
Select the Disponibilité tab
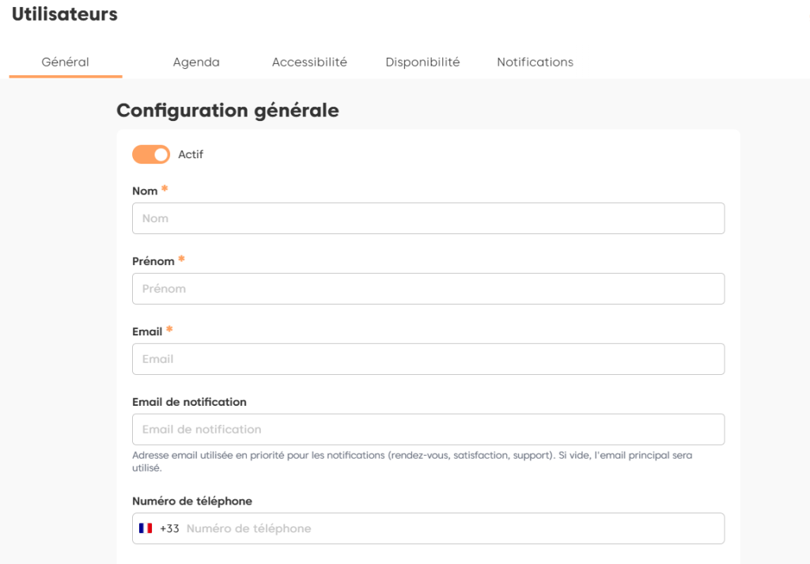pos(422,62)
